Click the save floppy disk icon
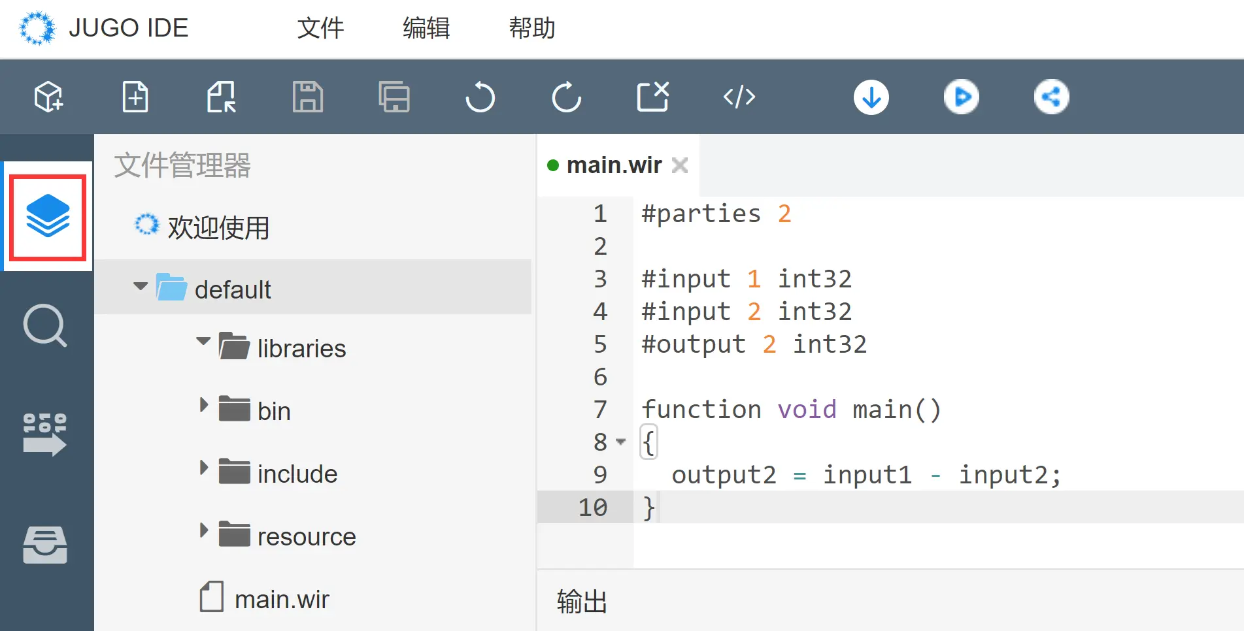This screenshot has width=1244, height=631. coord(308,97)
